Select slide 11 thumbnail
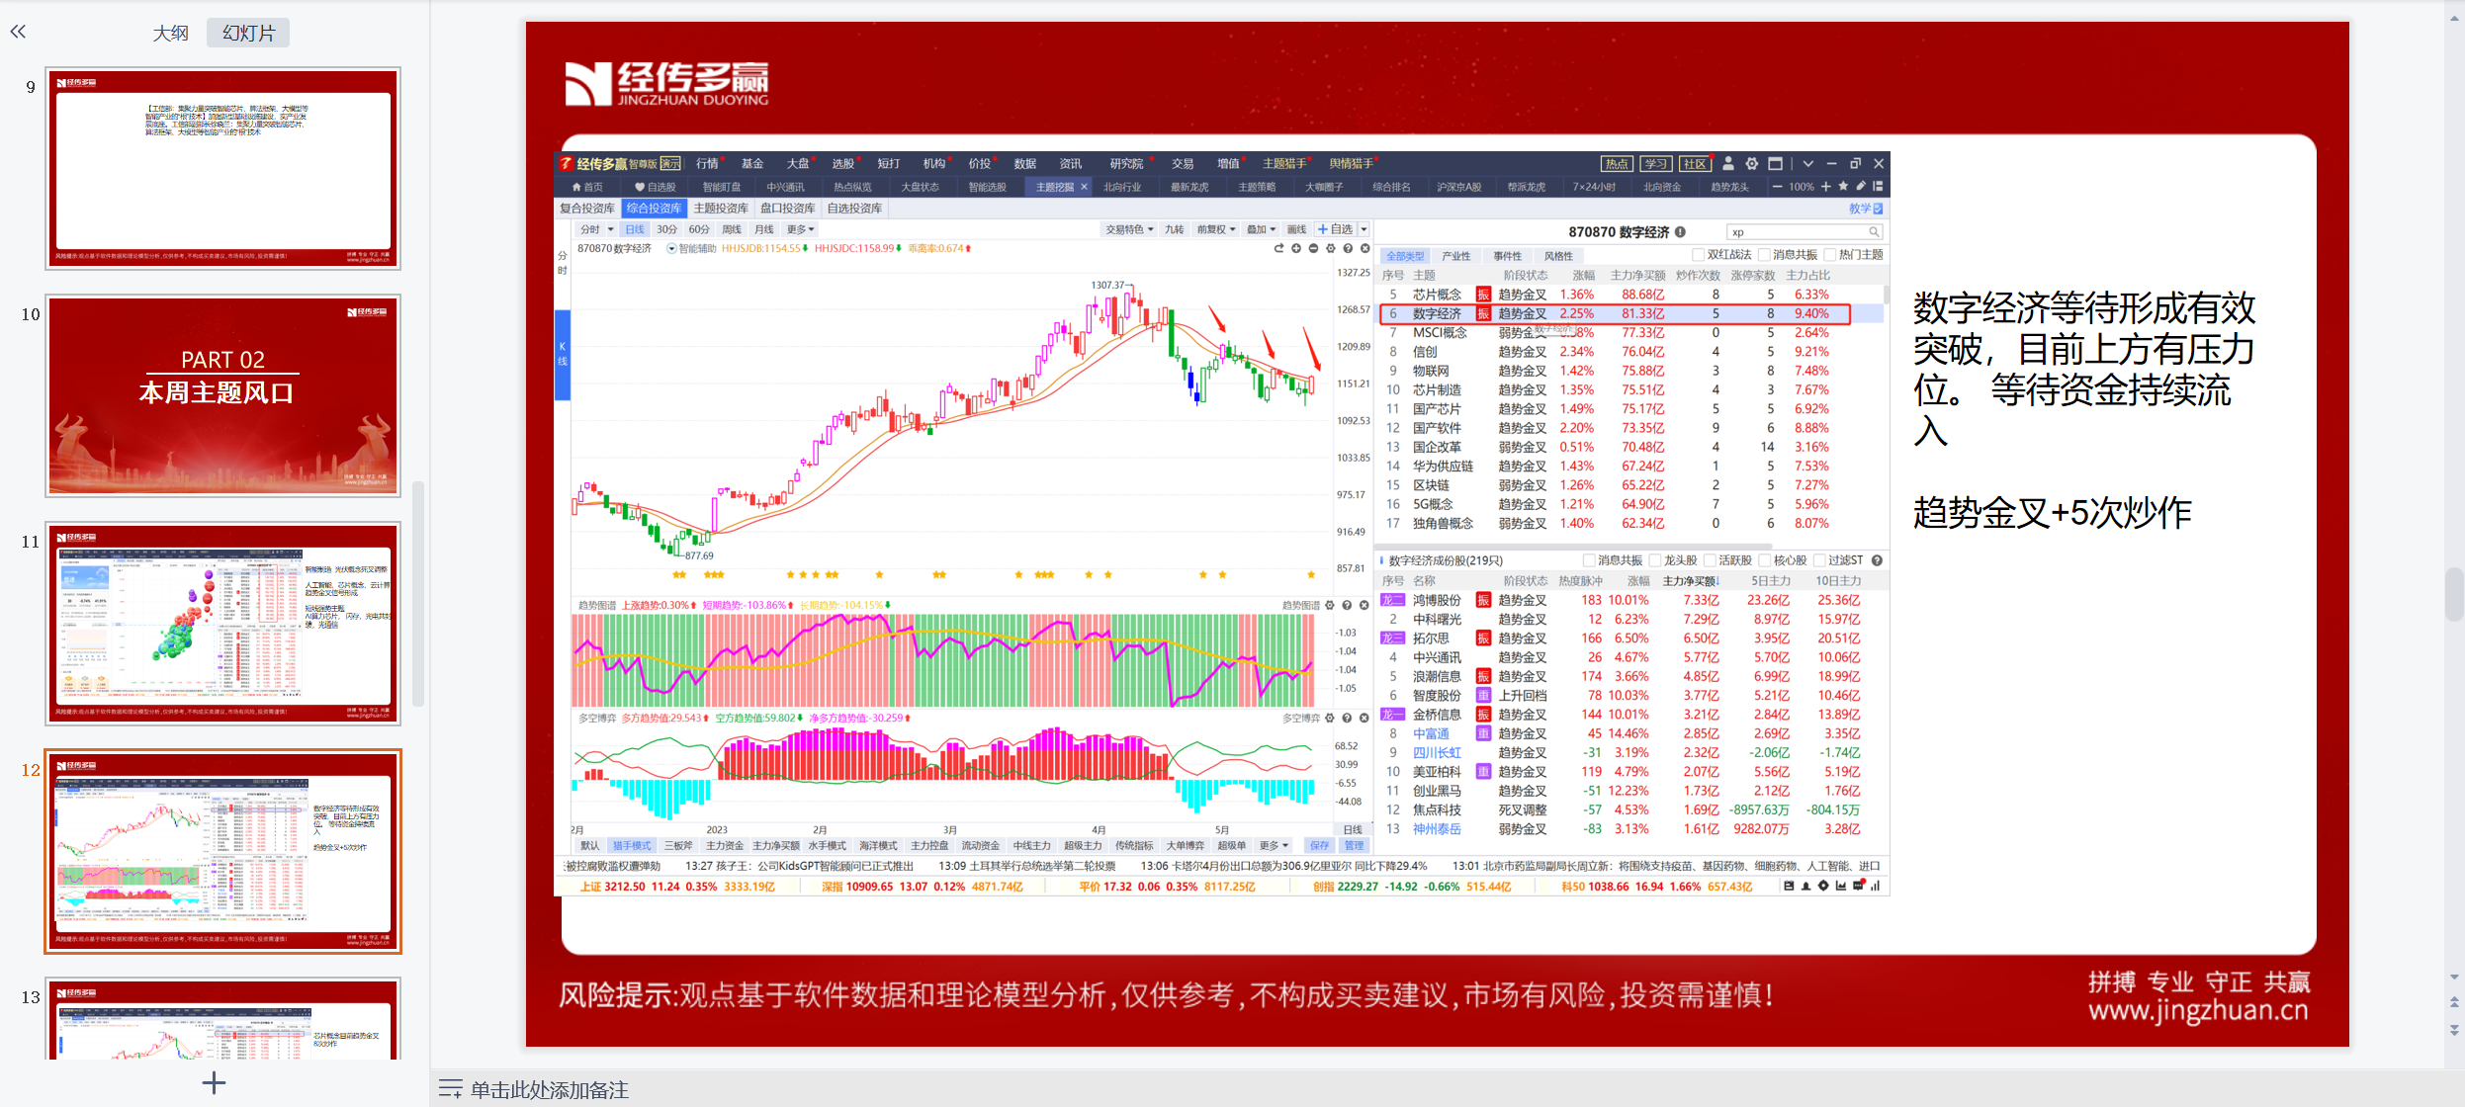This screenshot has height=1107, width=2465. tap(222, 624)
